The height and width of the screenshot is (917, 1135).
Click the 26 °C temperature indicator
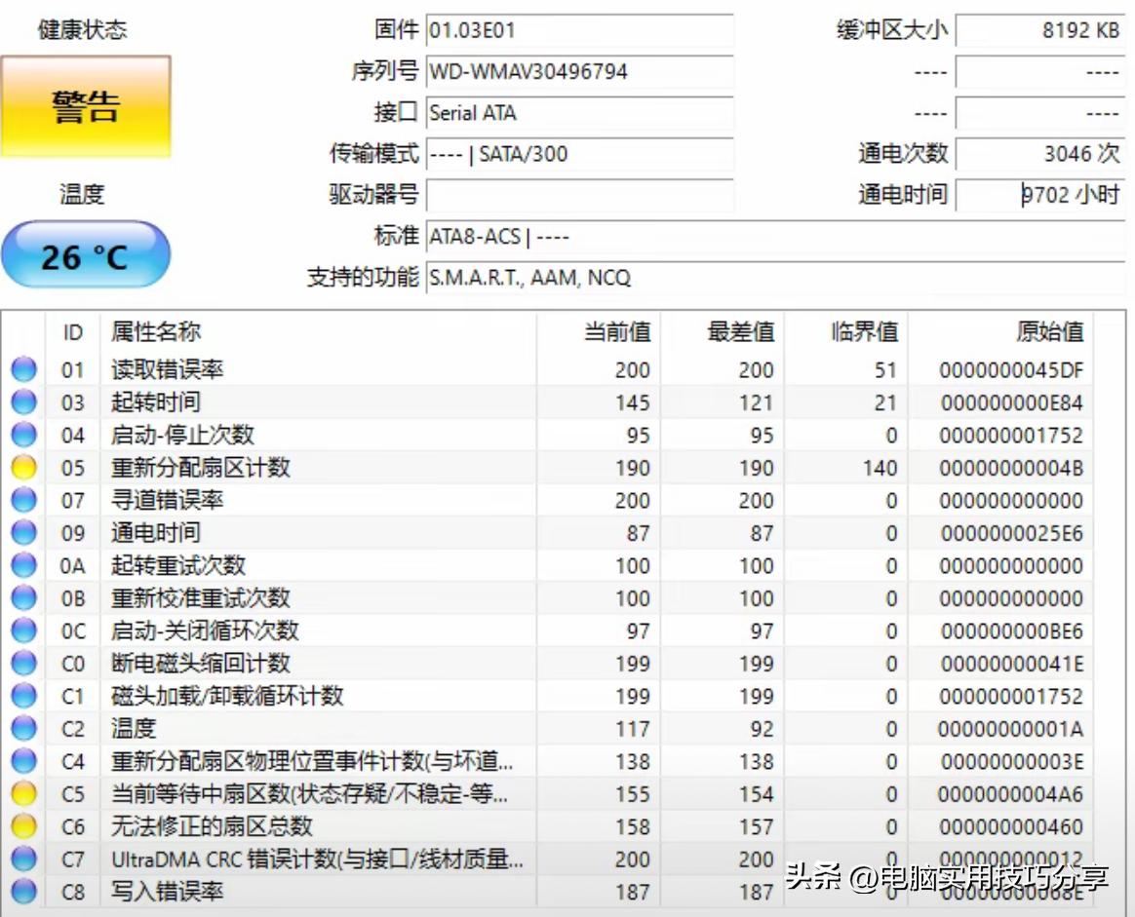pos(86,253)
